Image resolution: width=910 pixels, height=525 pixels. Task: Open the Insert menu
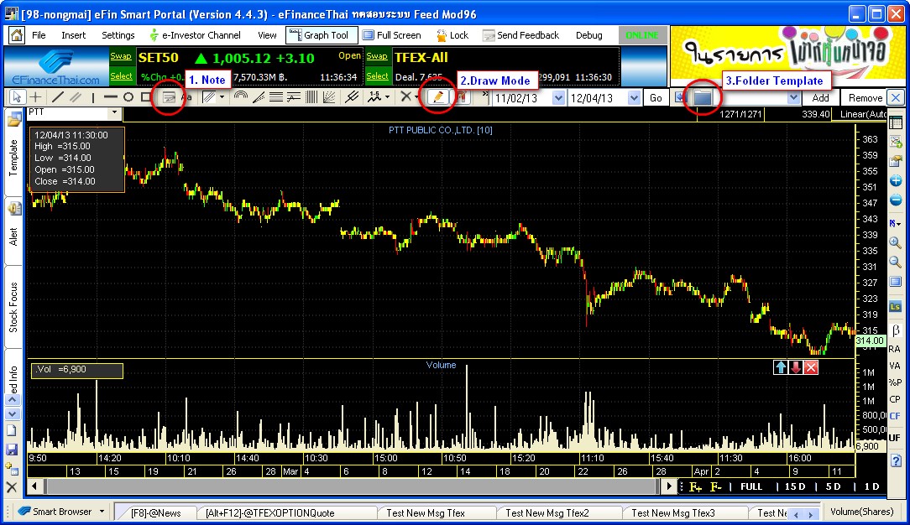point(74,35)
